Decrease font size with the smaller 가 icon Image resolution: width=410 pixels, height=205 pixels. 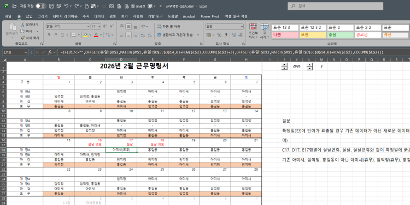pos(112,26)
